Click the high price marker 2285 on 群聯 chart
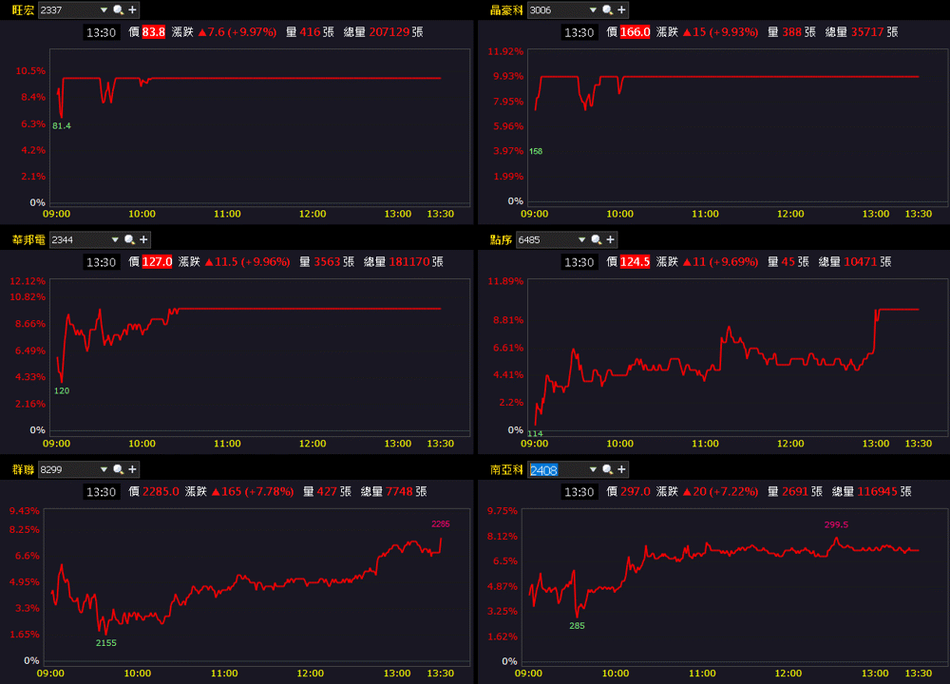The height and width of the screenshot is (684, 950). click(441, 524)
